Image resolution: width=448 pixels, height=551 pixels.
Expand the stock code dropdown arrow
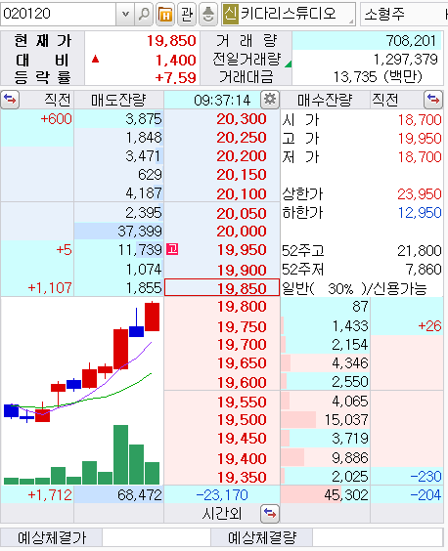coord(125,14)
